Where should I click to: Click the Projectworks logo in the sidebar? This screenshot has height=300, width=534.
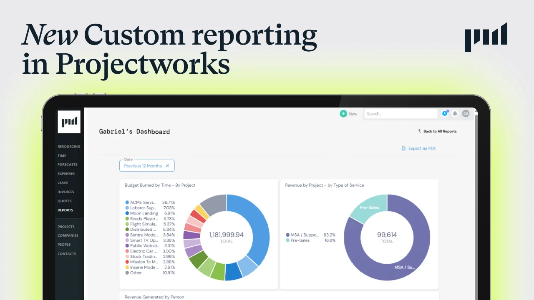[x=69, y=121]
